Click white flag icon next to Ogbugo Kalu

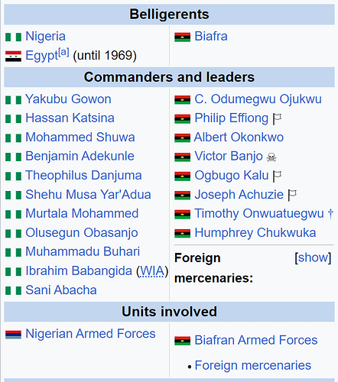pyautogui.click(x=277, y=176)
